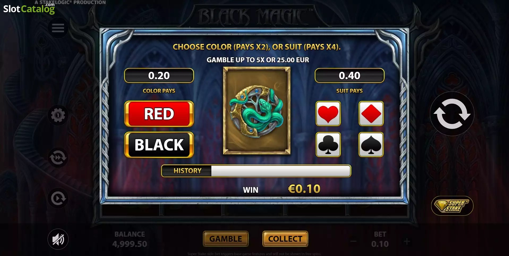Screen dimensions: 509x256
Task: Increase bet with plus button
Action: click(x=407, y=242)
